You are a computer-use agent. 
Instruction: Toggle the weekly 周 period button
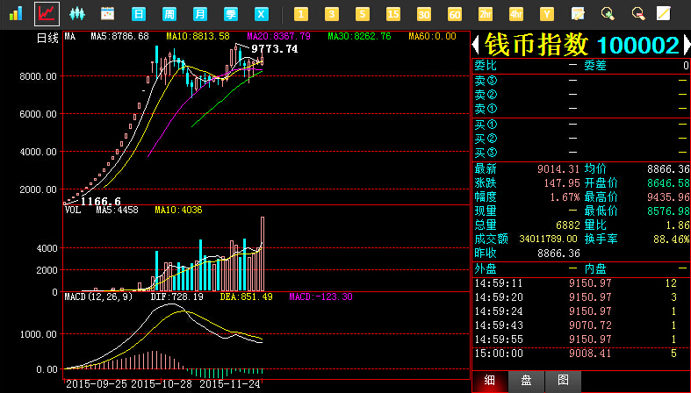[x=169, y=14]
